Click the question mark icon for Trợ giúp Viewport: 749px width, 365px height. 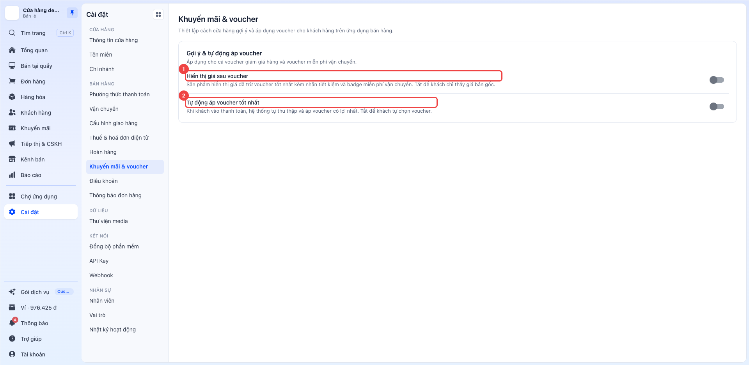coord(12,339)
